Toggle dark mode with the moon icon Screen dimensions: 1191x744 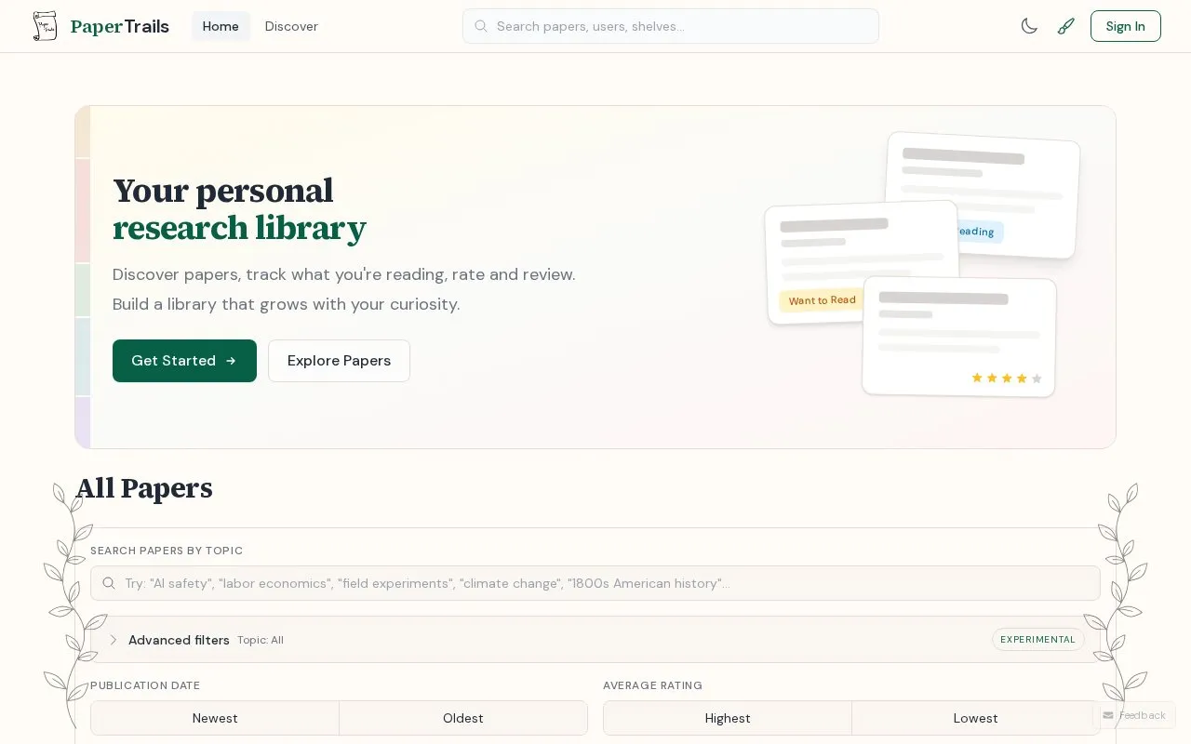[1029, 26]
